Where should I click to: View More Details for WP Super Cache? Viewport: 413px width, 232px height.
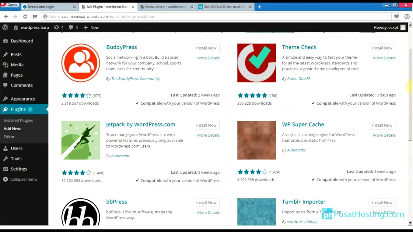tap(384, 135)
